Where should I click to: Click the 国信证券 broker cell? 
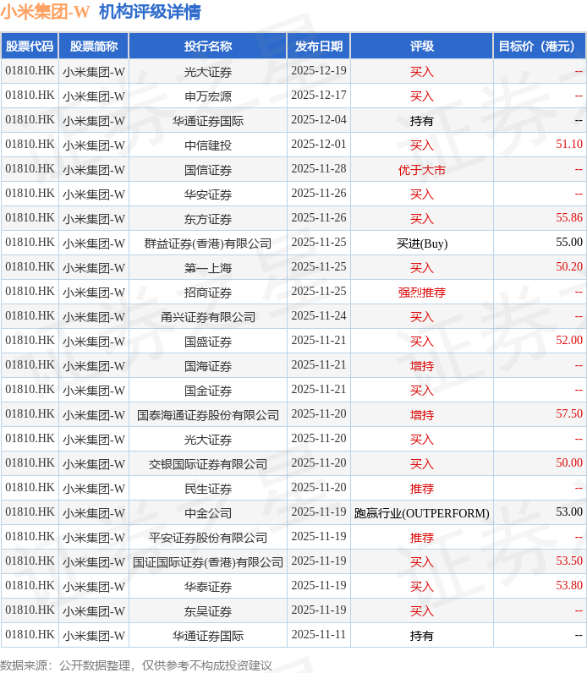tap(208, 170)
